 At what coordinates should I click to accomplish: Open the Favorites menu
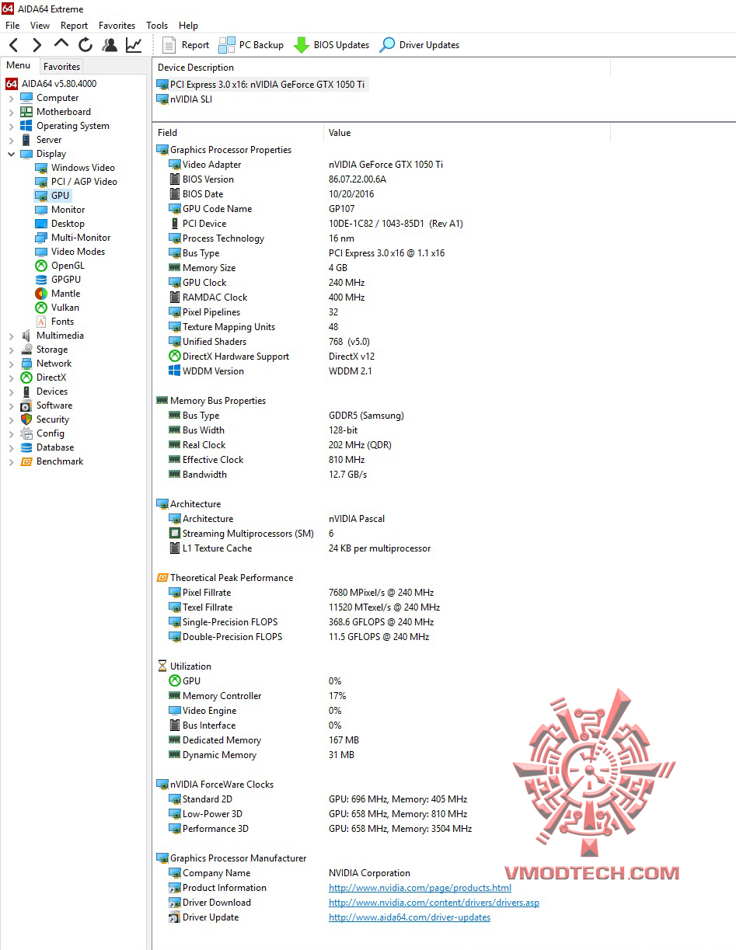pyautogui.click(x=117, y=26)
